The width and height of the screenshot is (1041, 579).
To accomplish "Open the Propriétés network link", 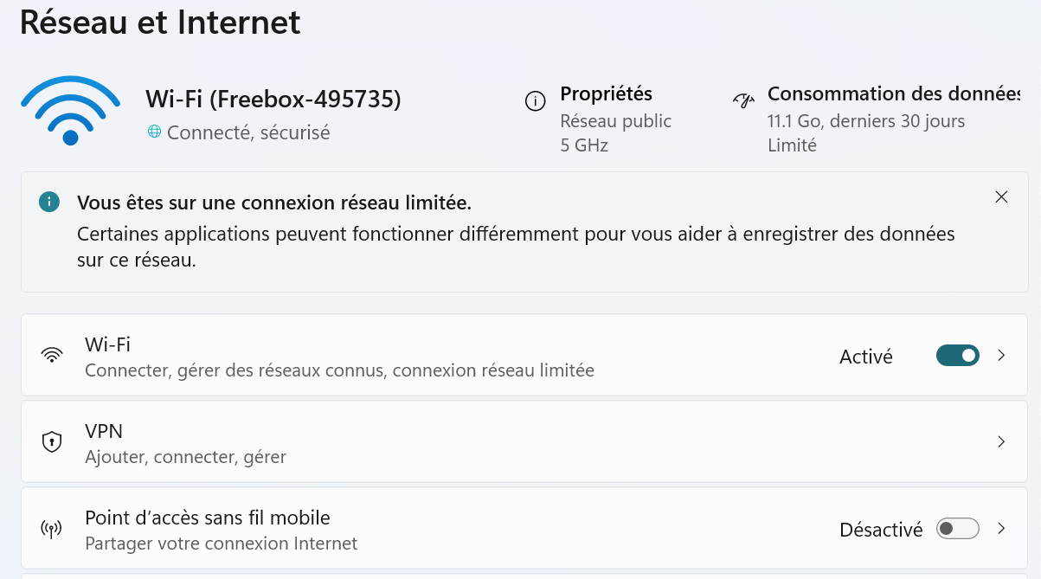I will [606, 93].
